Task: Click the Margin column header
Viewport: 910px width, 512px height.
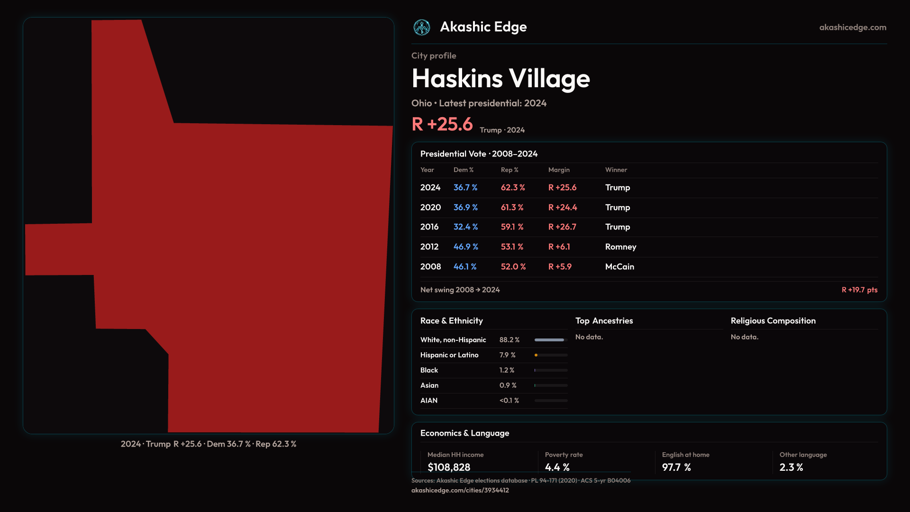Action: click(559, 170)
